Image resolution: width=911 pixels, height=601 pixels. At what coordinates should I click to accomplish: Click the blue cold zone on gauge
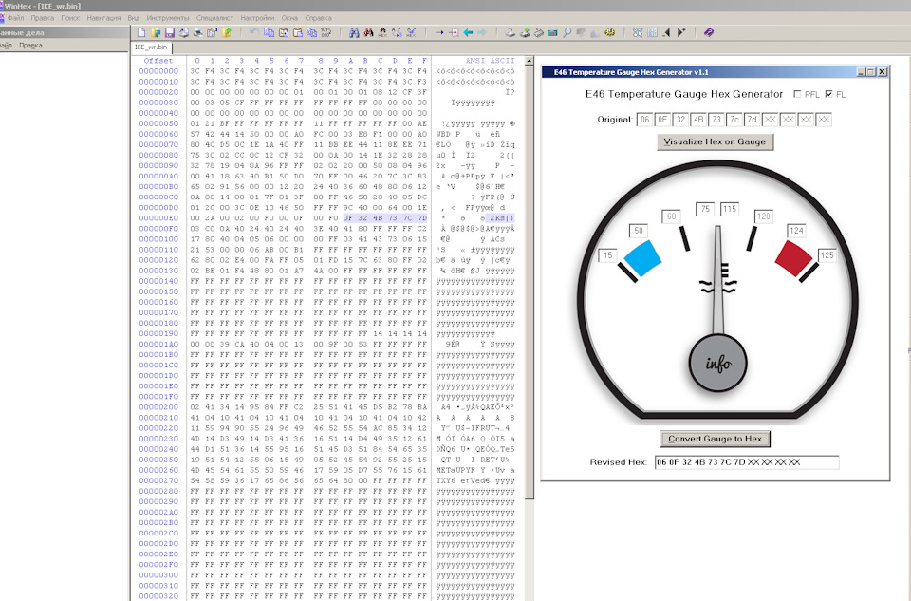(x=643, y=257)
